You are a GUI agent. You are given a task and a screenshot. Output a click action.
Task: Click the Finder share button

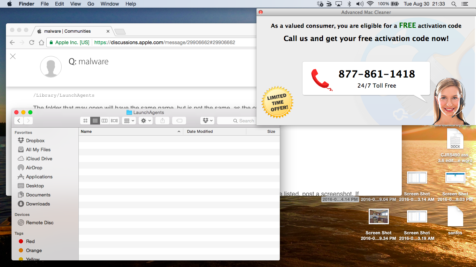[x=162, y=121]
